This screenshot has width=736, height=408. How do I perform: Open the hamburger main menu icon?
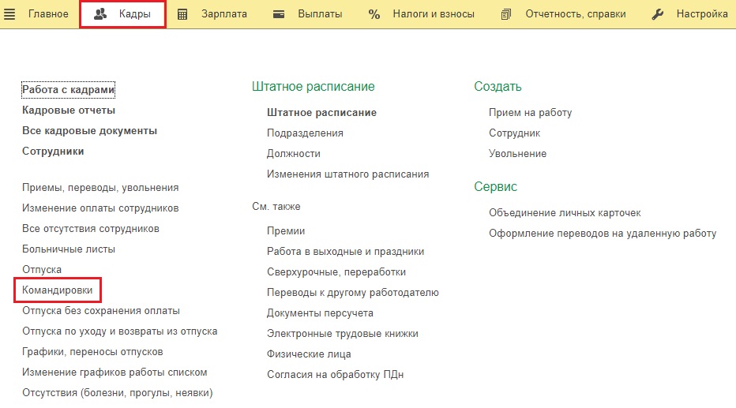point(9,14)
